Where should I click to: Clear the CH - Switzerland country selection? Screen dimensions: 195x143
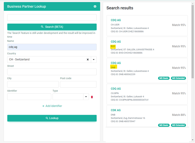[88, 60]
